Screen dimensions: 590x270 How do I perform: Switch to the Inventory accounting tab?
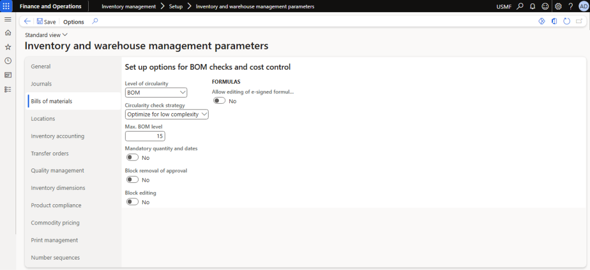click(58, 136)
